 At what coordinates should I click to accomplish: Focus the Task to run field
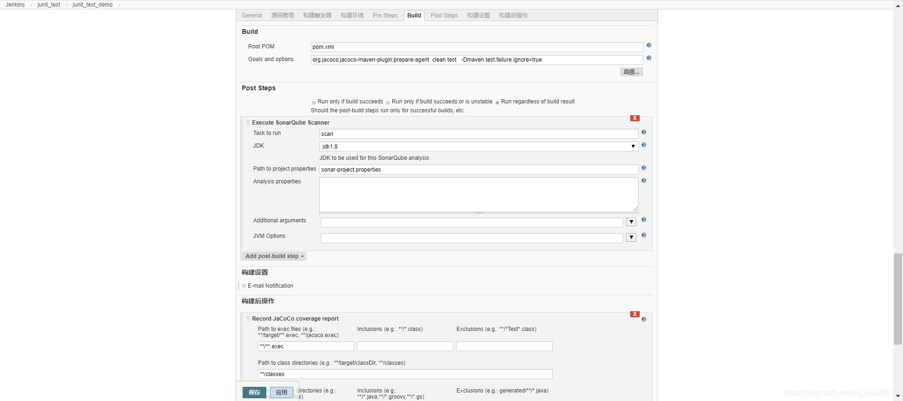(x=479, y=134)
